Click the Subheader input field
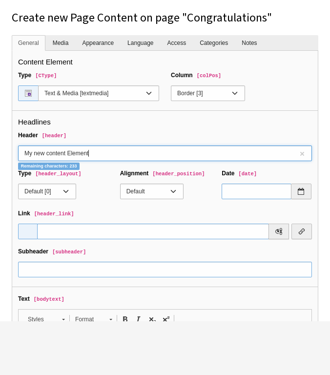330x375 pixels. point(165,270)
